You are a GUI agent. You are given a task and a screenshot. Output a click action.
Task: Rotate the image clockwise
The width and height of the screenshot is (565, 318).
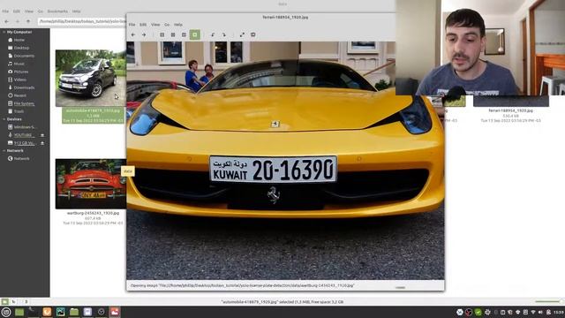223,34
